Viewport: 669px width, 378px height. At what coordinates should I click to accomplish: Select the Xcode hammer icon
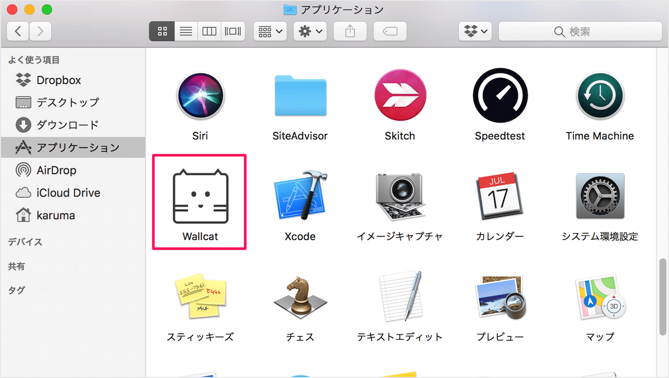[301, 197]
